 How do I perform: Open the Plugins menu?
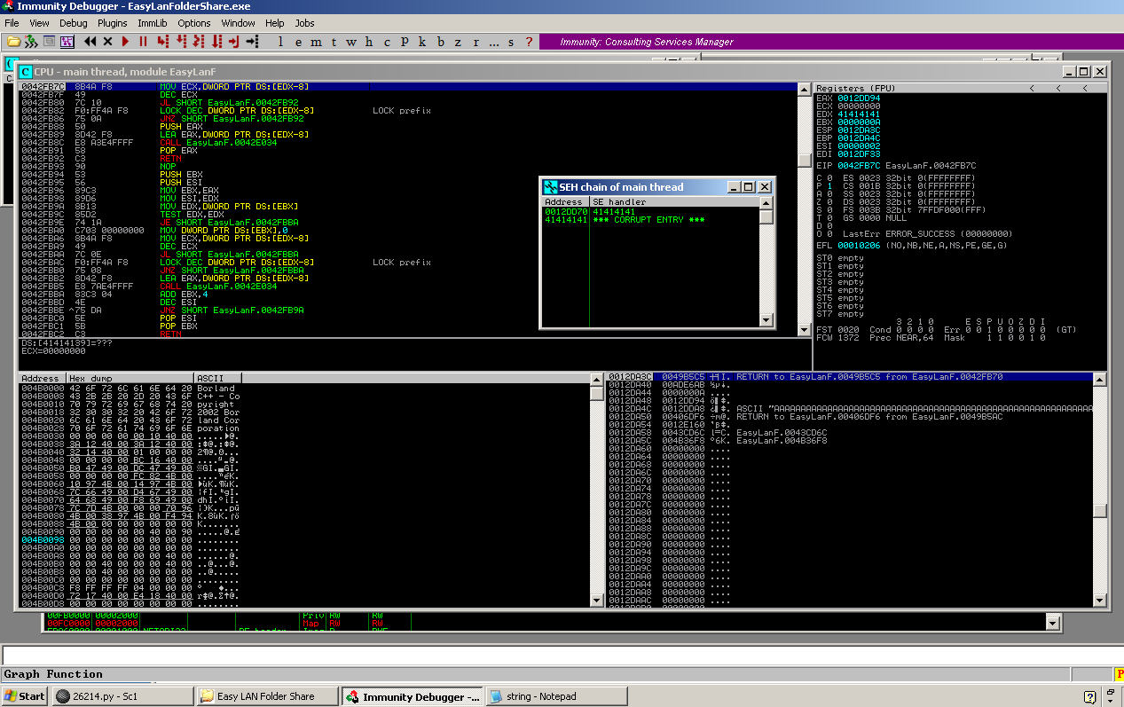113,23
